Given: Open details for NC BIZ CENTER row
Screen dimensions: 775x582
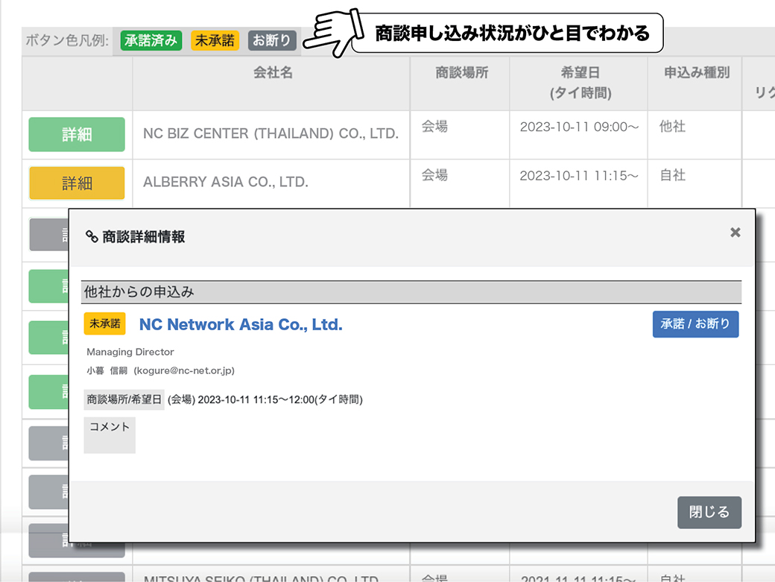Looking at the screenshot, I should [x=77, y=134].
